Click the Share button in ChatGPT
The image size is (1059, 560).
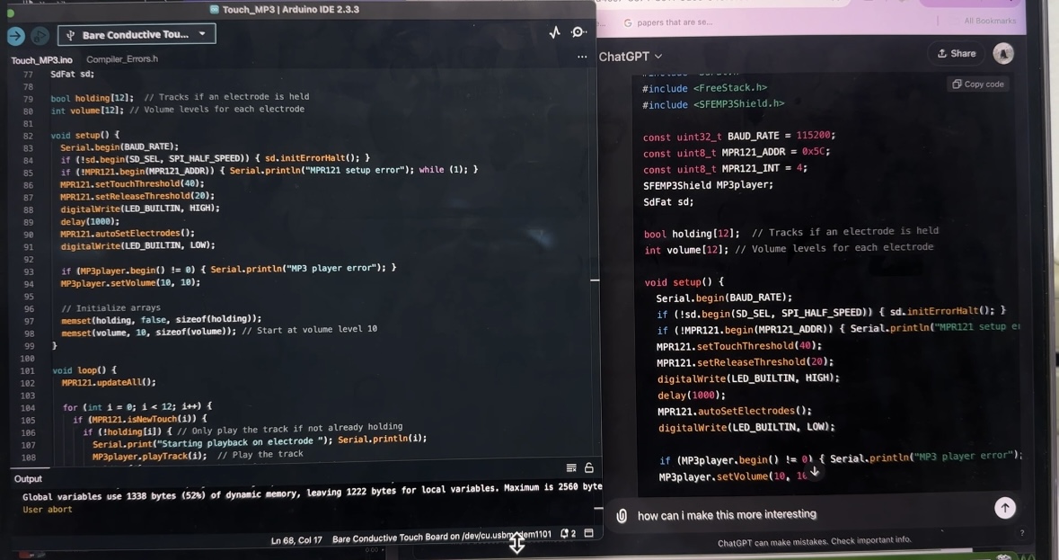click(x=957, y=54)
